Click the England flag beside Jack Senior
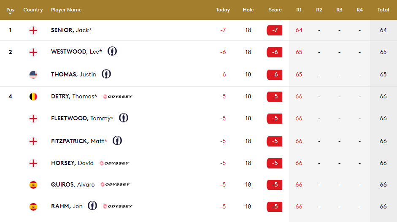This screenshot has width=397, height=222. (33, 30)
